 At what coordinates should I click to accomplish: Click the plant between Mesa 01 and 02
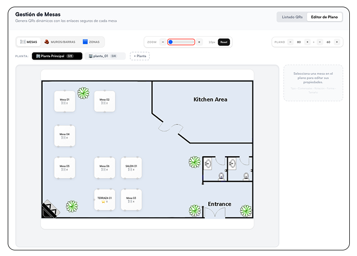pos(83,93)
